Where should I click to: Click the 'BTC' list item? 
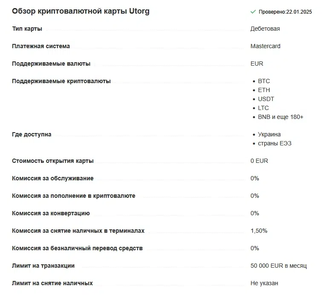(264, 81)
